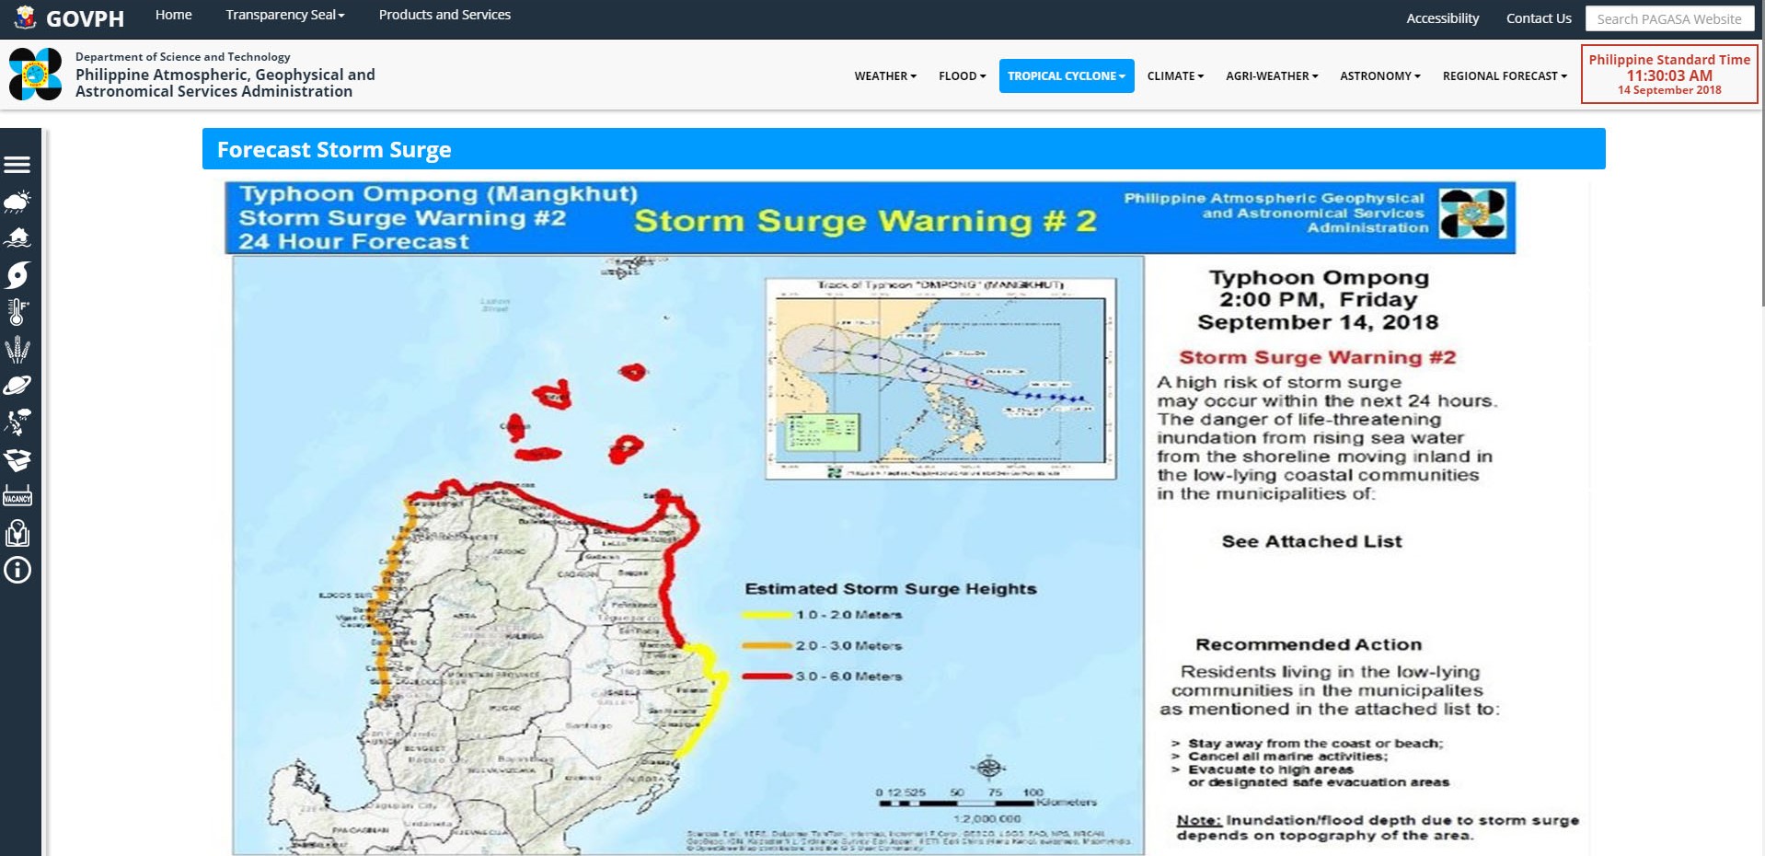Image resolution: width=1765 pixels, height=856 pixels.
Task: Open the Flood dropdown menu
Action: coord(962,76)
